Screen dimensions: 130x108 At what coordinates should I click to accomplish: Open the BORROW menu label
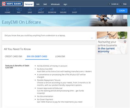click(x=52, y=12)
